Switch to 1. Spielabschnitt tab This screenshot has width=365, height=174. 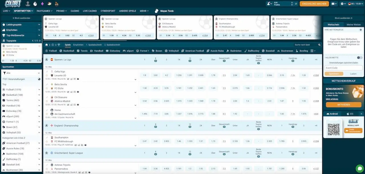click(x=94, y=45)
